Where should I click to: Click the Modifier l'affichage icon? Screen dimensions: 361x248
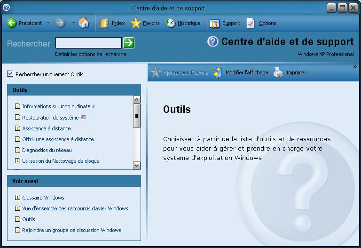(x=218, y=73)
